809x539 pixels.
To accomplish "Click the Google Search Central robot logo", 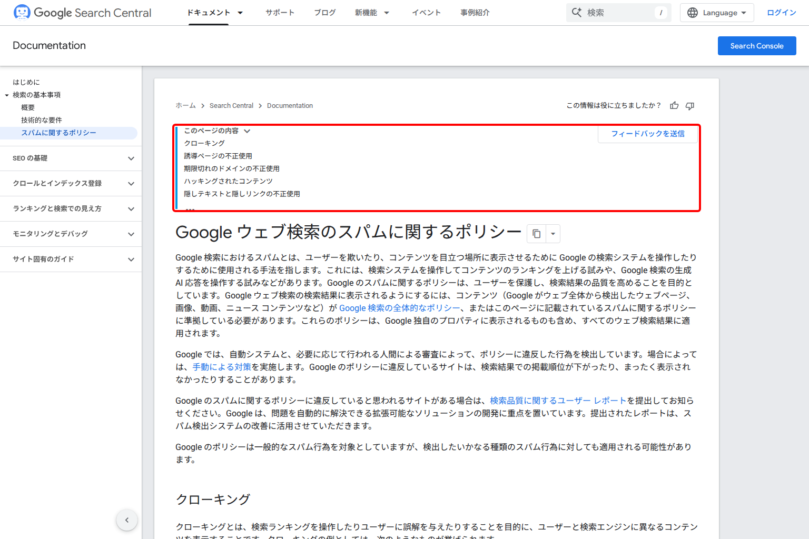I will click(22, 12).
